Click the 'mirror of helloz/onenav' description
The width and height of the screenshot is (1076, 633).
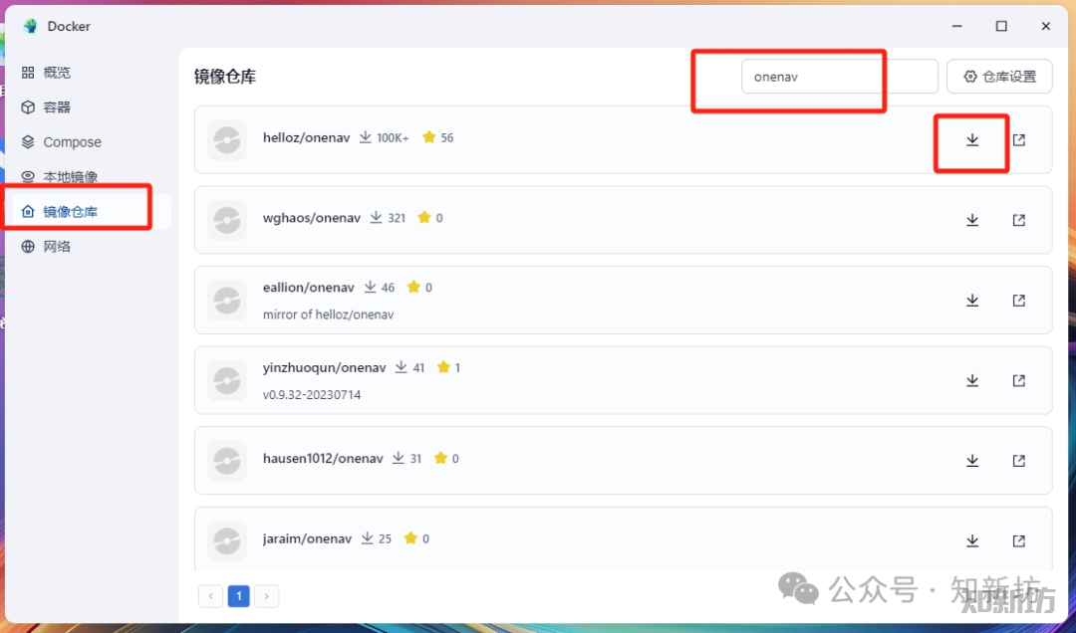point(328,315)
